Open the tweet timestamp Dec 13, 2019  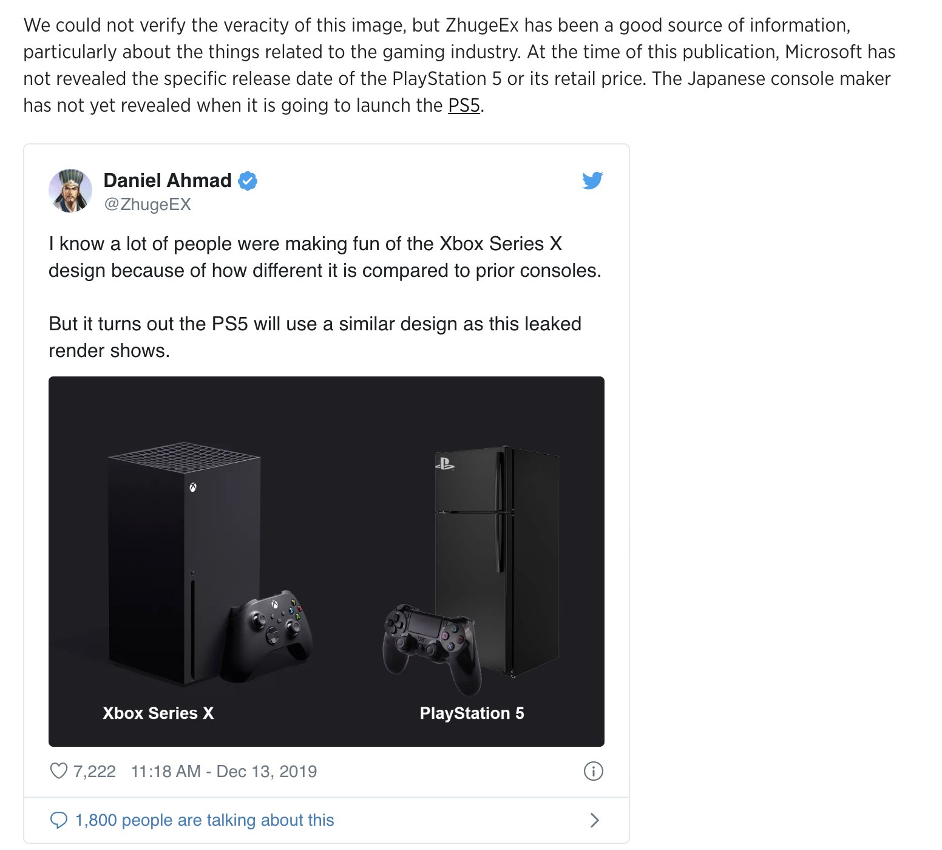[x=224, y=771]
